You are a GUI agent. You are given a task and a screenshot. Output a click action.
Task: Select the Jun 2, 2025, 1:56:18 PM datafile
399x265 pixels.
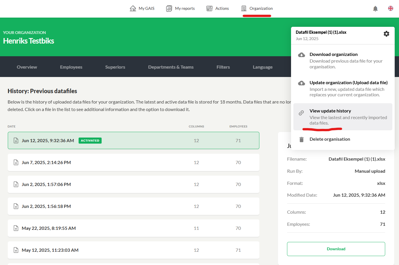click(x=134, y=206)
